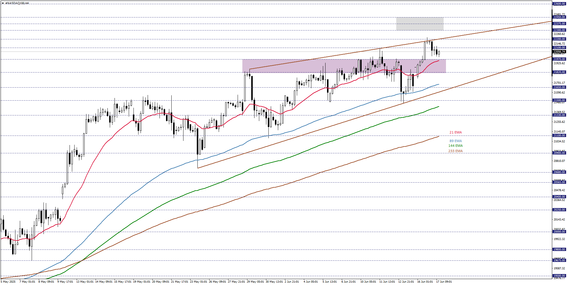Click the 21330.00 level price tag

coord(559,115)
